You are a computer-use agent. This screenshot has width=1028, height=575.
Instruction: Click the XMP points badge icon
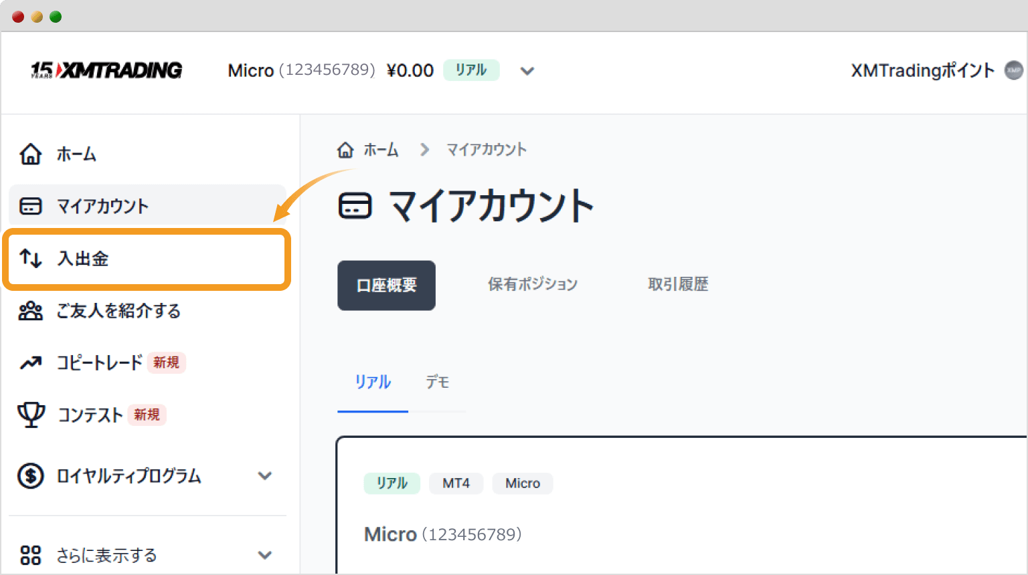(1015, 70)
